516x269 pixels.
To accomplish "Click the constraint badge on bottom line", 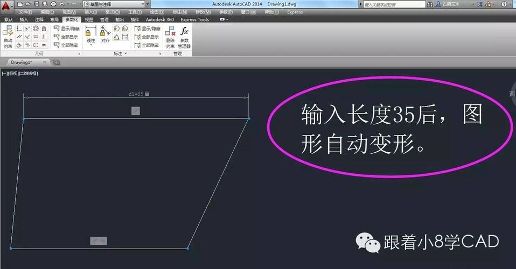I will click(99, 240).
